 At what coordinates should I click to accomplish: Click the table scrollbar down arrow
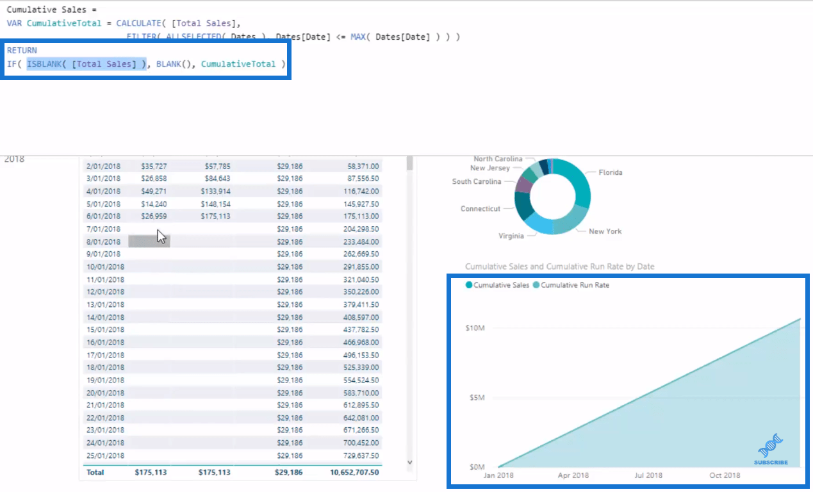pyautogui.click(x=410, y=462)
